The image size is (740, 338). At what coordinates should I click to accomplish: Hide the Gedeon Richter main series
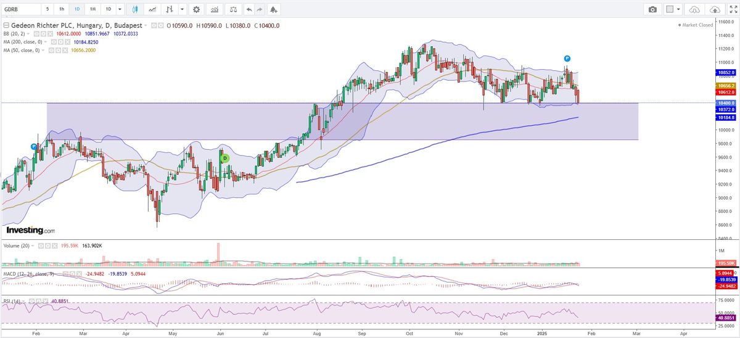[154, 25]
